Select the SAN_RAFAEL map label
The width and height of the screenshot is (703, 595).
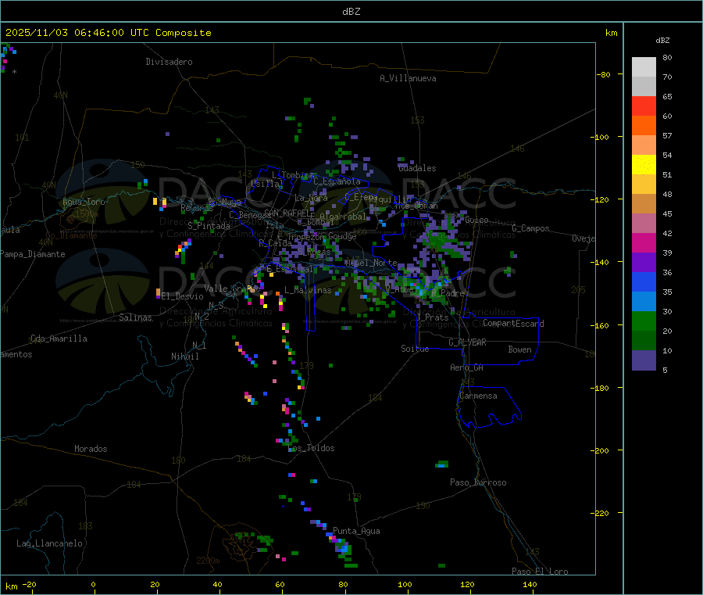tap(286, 213)
